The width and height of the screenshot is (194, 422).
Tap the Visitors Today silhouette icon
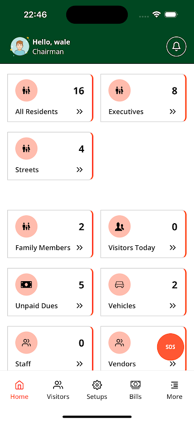119,227
